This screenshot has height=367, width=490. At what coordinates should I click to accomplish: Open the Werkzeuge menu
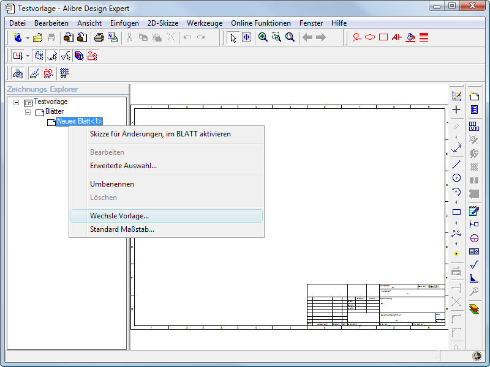coord(205,23)
